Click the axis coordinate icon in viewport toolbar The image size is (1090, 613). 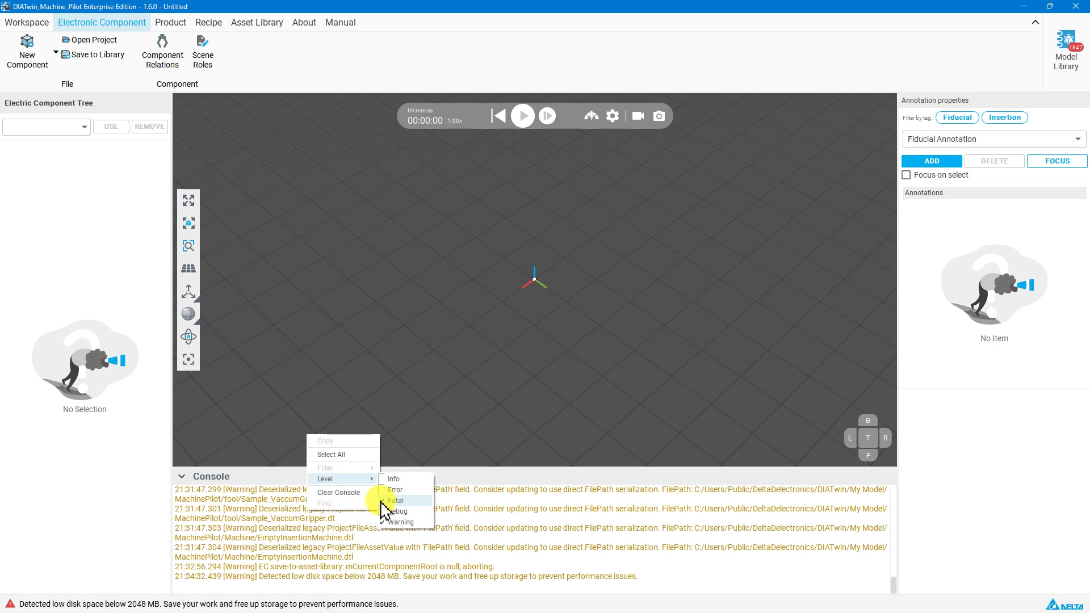[188, 291]
